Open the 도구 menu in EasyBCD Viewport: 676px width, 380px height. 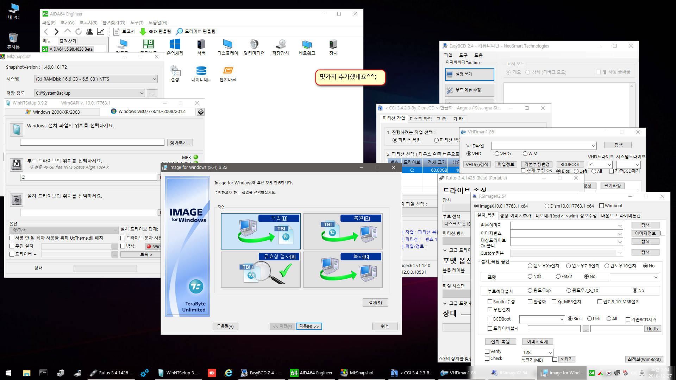tap(463, 55)
